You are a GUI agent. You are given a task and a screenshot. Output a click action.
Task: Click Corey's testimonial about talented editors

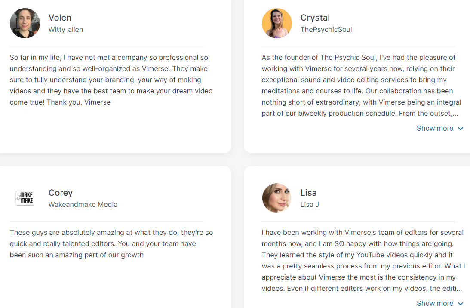coord(111,243)
